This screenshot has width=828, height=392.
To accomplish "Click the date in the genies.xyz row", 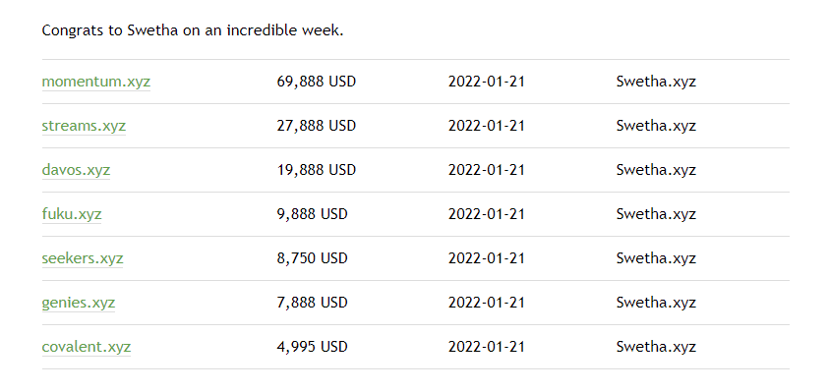I will coord(487,303).
